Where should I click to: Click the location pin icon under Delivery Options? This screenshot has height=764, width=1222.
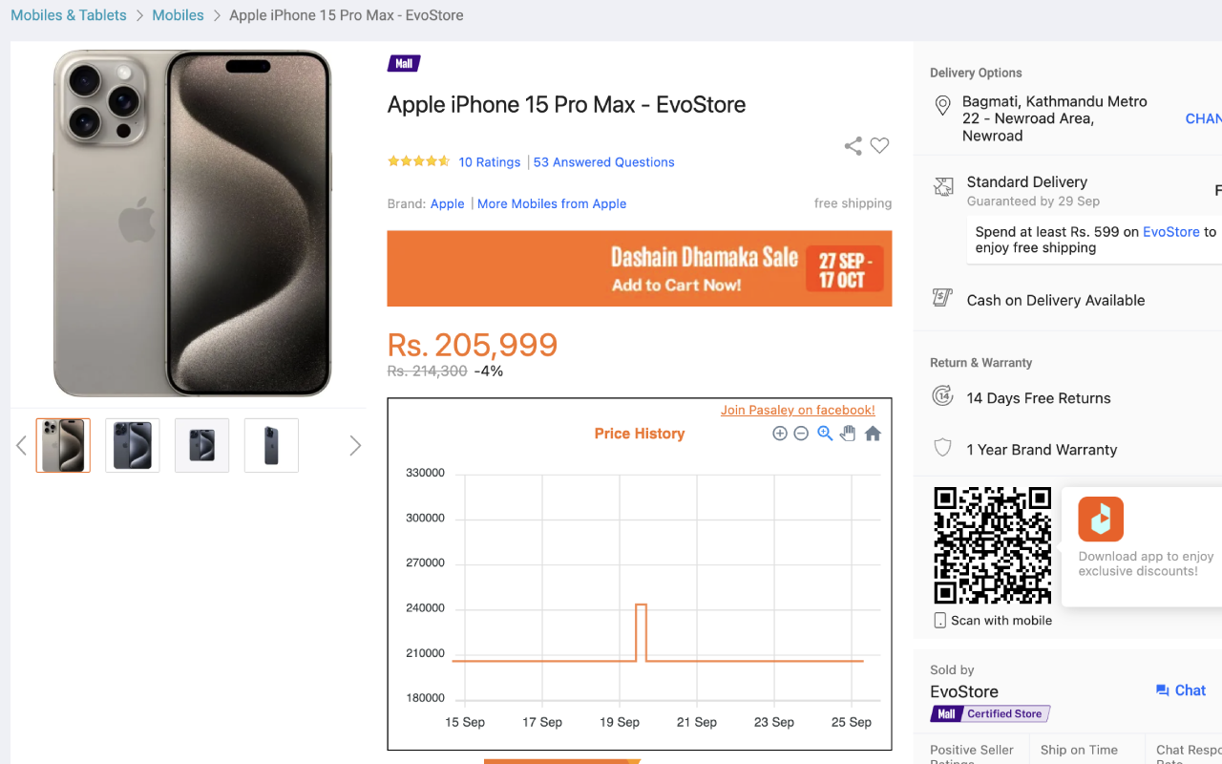[x=943, y=105]
